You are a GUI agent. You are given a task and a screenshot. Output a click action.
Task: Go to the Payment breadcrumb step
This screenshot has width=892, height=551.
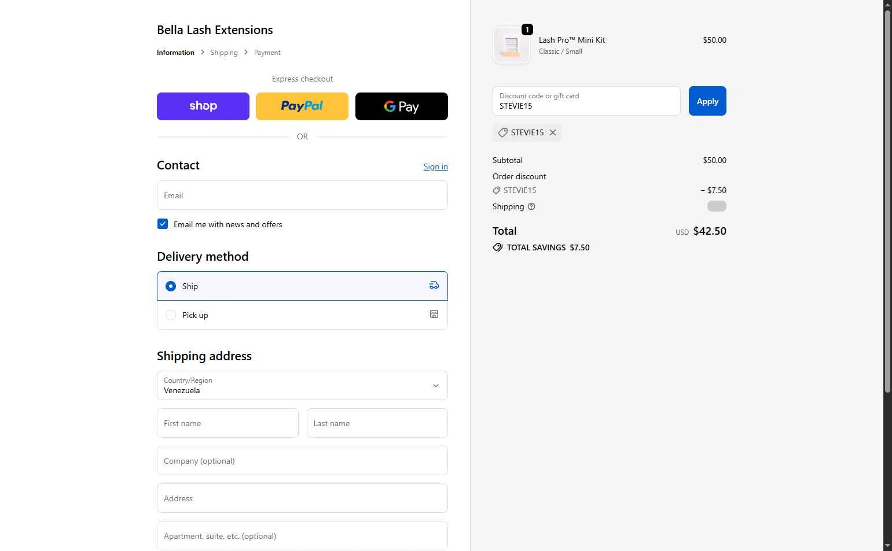[x=267, y=53]
